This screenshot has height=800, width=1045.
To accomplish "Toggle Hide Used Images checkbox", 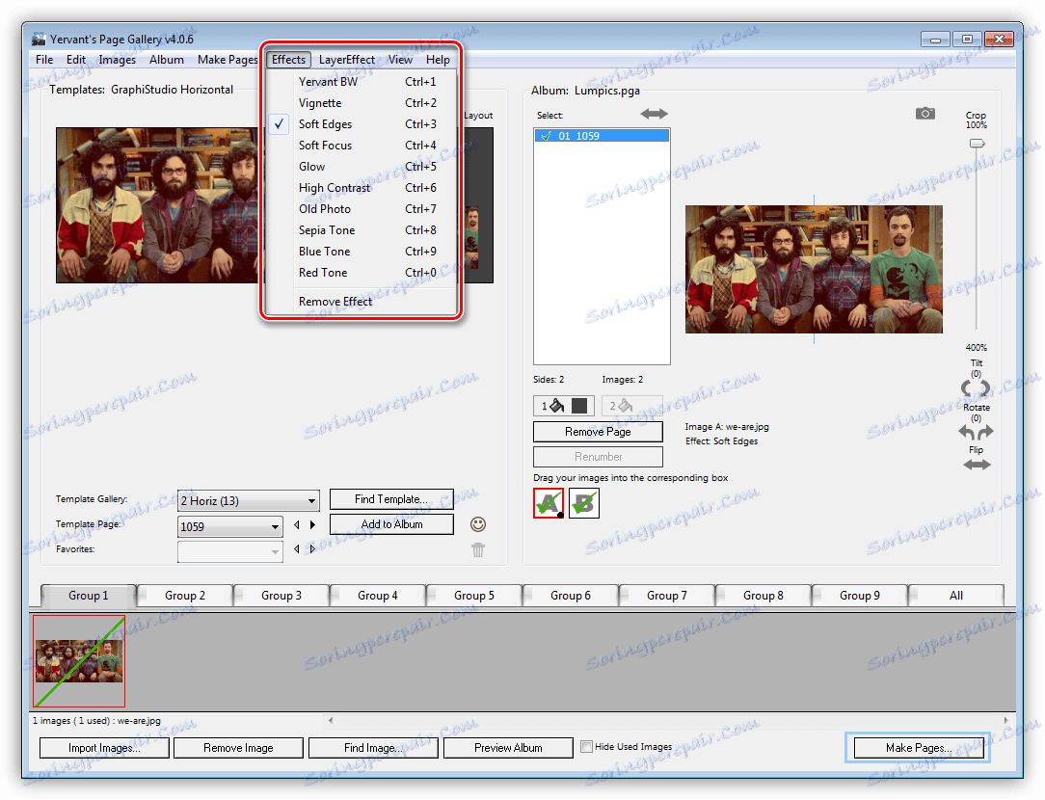I will pos(586,747).
